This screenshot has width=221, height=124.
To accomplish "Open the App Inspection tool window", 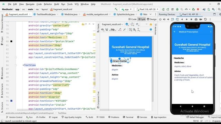I will [x=158, y=117].
